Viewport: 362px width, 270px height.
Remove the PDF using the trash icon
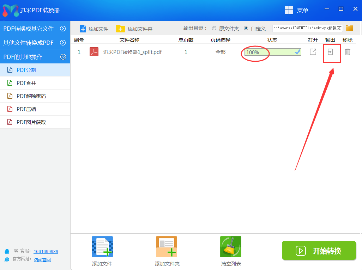click(348, 52)
